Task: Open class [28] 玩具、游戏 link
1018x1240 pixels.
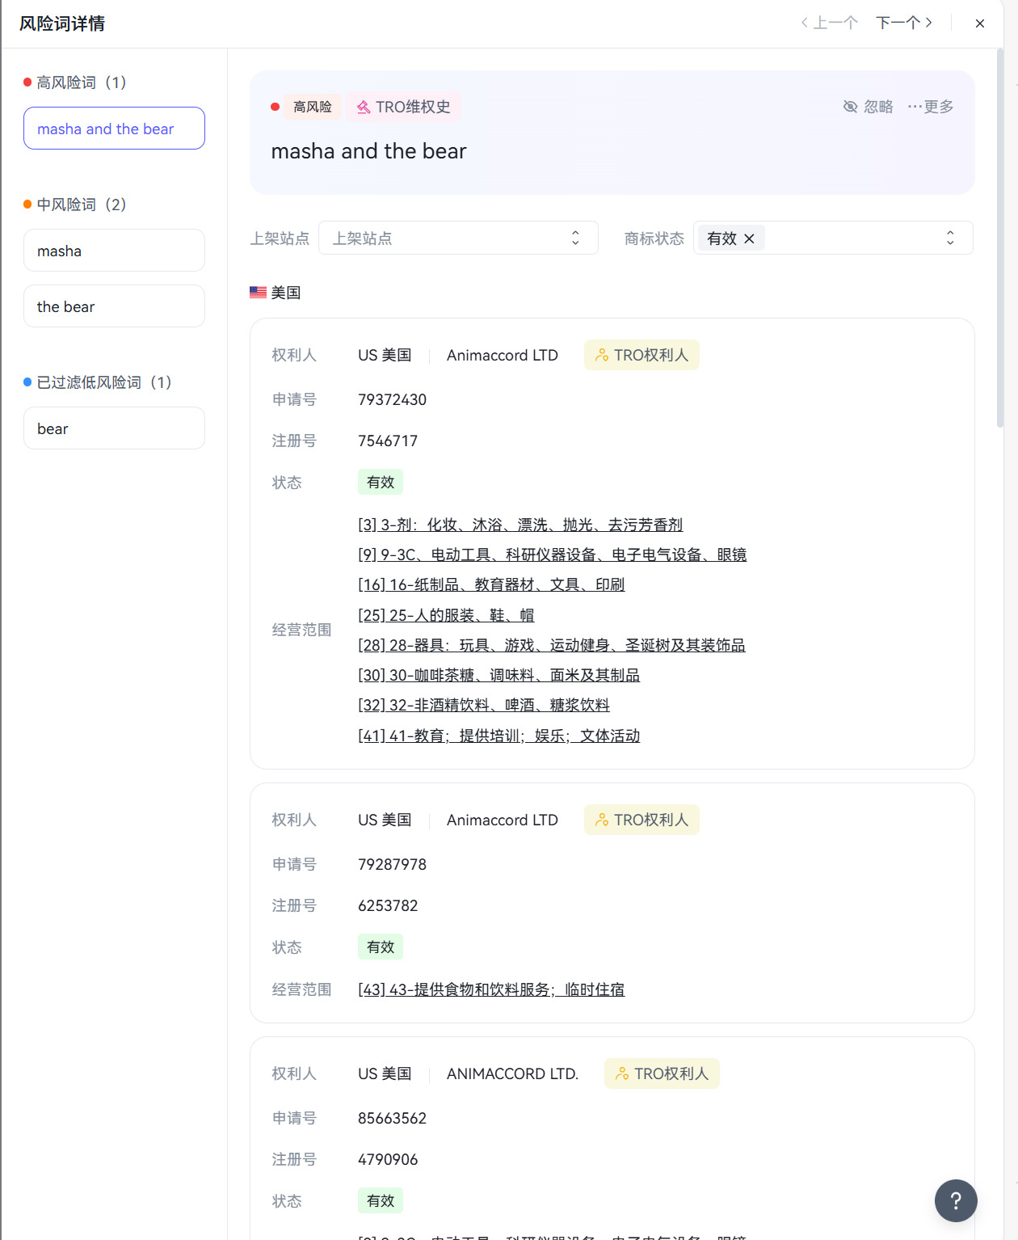Action: (552, 645)
